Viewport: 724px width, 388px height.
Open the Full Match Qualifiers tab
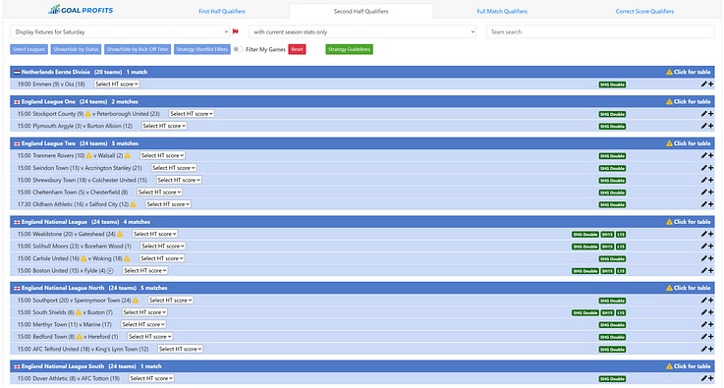click(502, 11)
